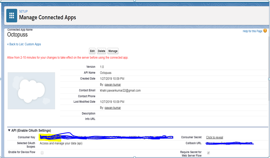Click the Manage Connected Apps page title
Screen dimensions: 270x158
[48, 17]
